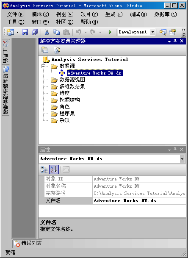Open the 视图(V) menu
Screen dimensions: 188x258
65,14
